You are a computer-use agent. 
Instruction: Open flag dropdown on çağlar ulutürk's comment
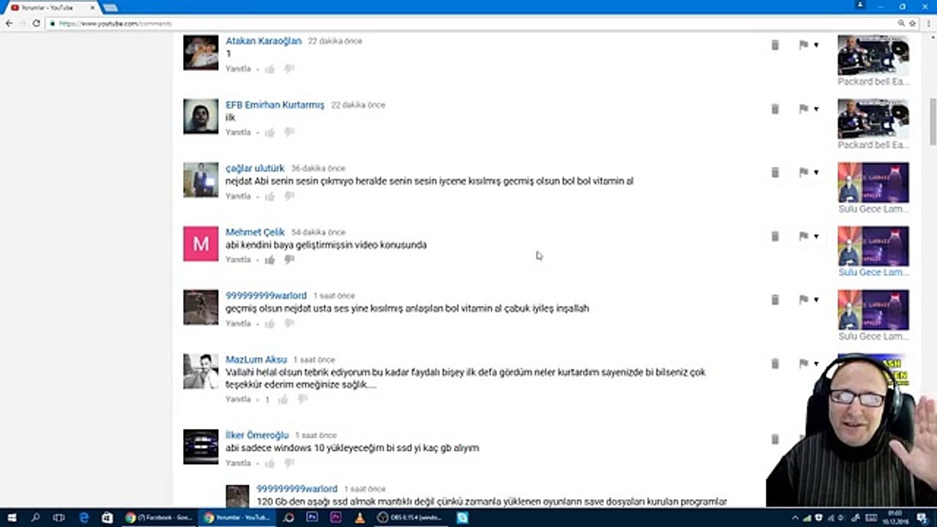tap(816, 173)
